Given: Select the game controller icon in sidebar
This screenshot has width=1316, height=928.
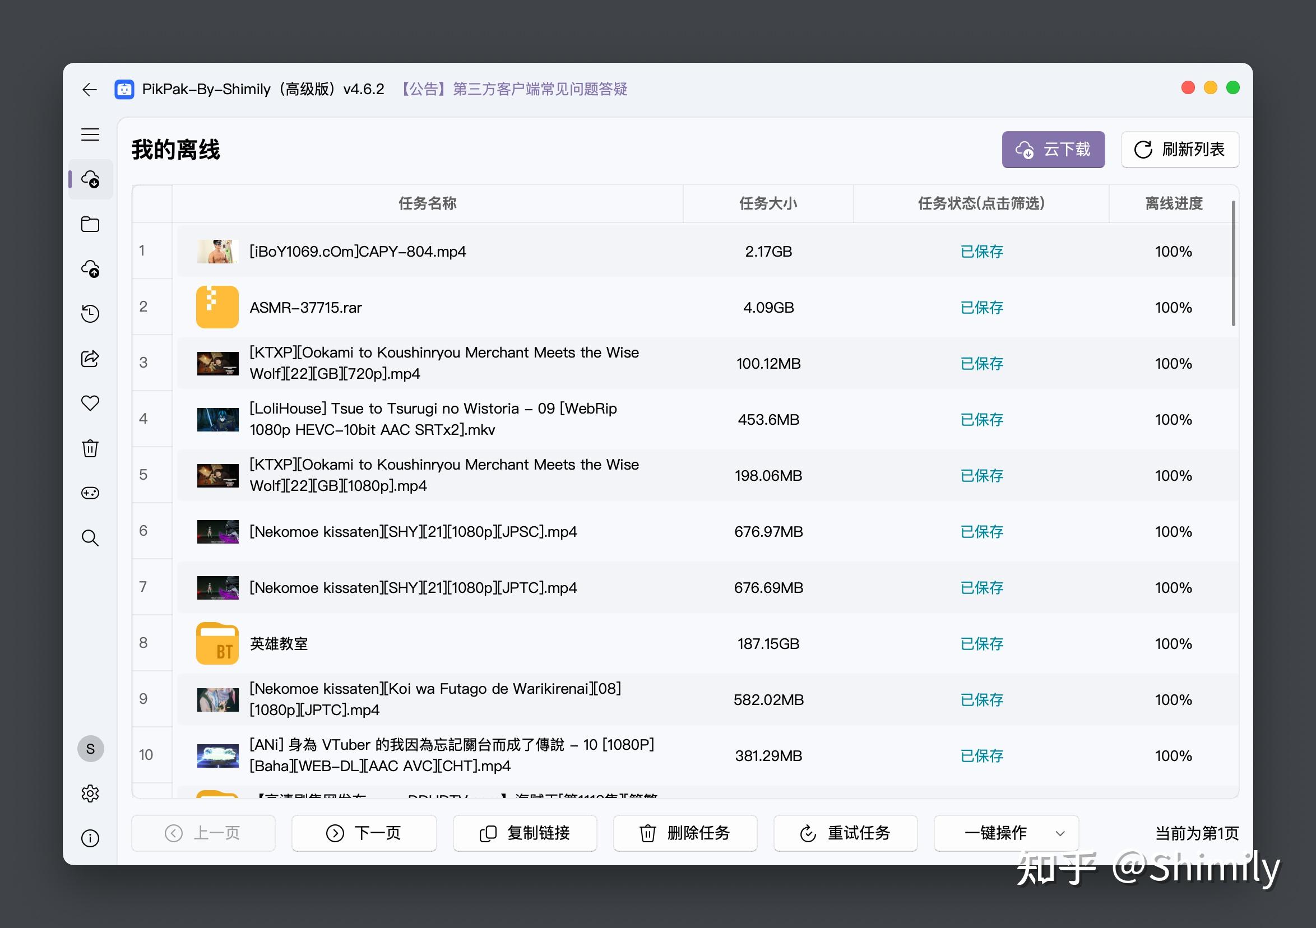Looking at the screenshot, I should tap(90, 493).
